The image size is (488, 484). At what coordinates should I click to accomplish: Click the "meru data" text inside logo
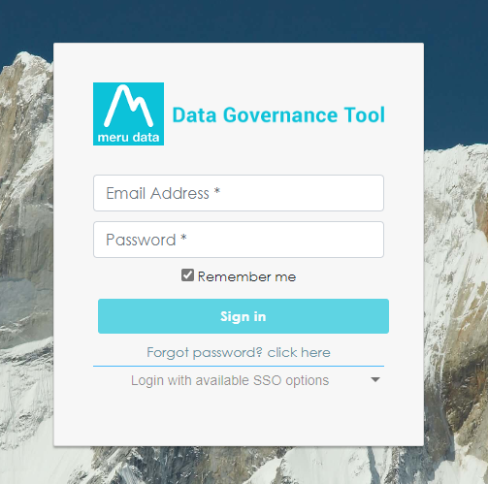pyautogui.click(x=128, y=138)
